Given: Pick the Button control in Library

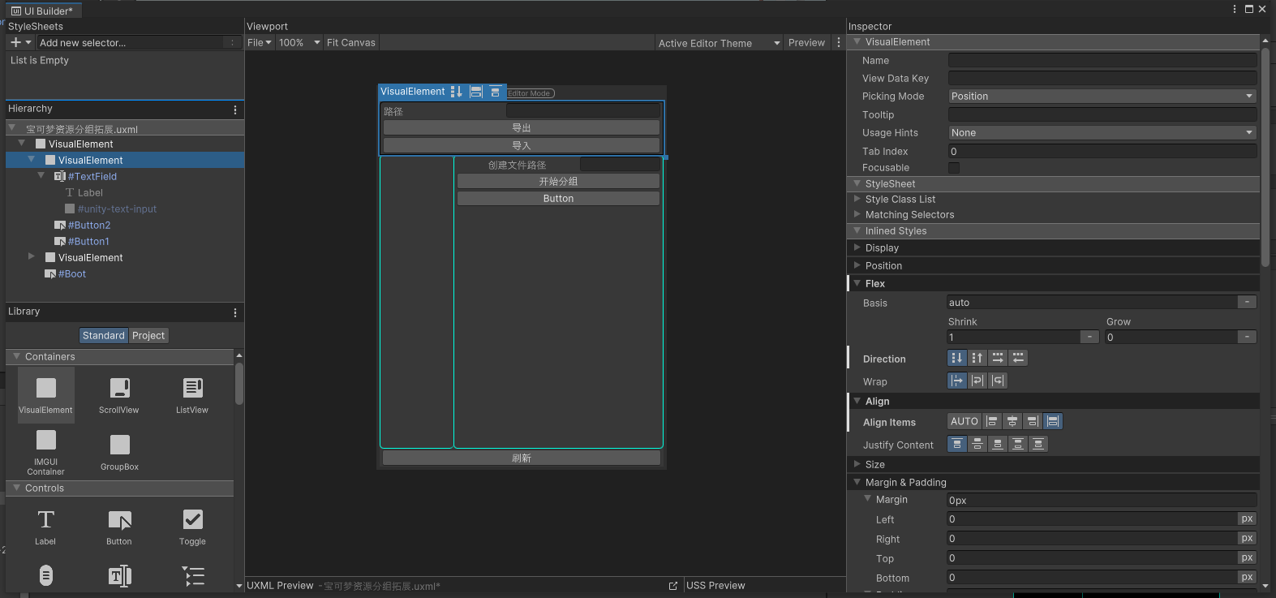Looking at the screenshot, I should tap(119, 527).
